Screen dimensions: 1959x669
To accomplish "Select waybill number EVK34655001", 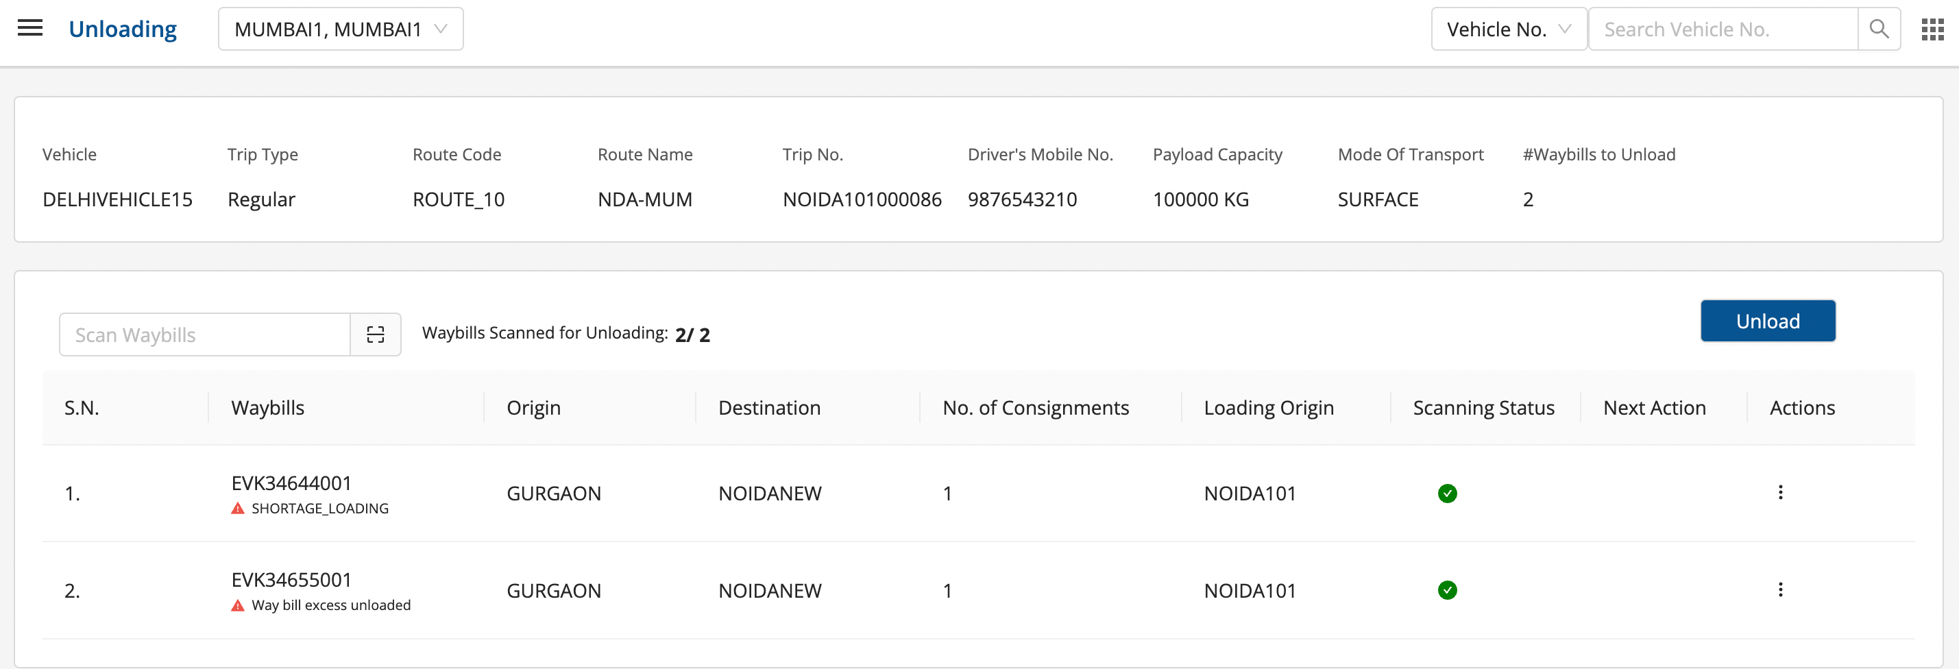I will coord(291,579).
